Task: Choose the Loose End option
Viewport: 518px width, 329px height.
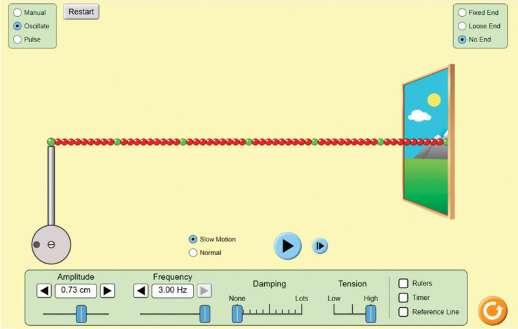Action: tap(462, 26)
